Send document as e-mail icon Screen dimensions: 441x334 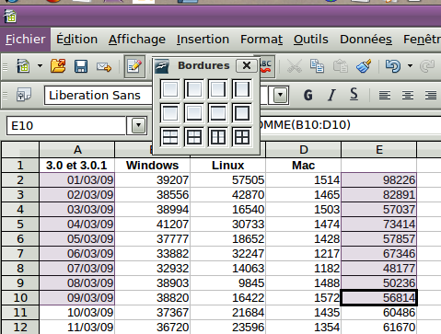pos(104,66)
